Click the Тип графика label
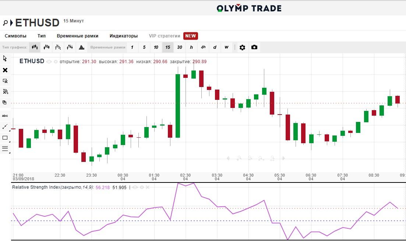 (14, 47)
